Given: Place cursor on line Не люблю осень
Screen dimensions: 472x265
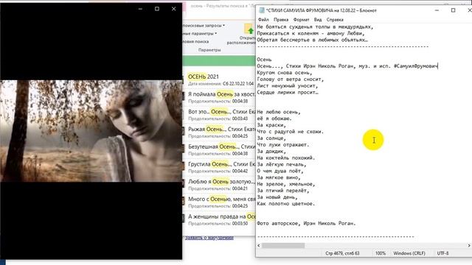Looking at the screenshot, I should 279,112.
